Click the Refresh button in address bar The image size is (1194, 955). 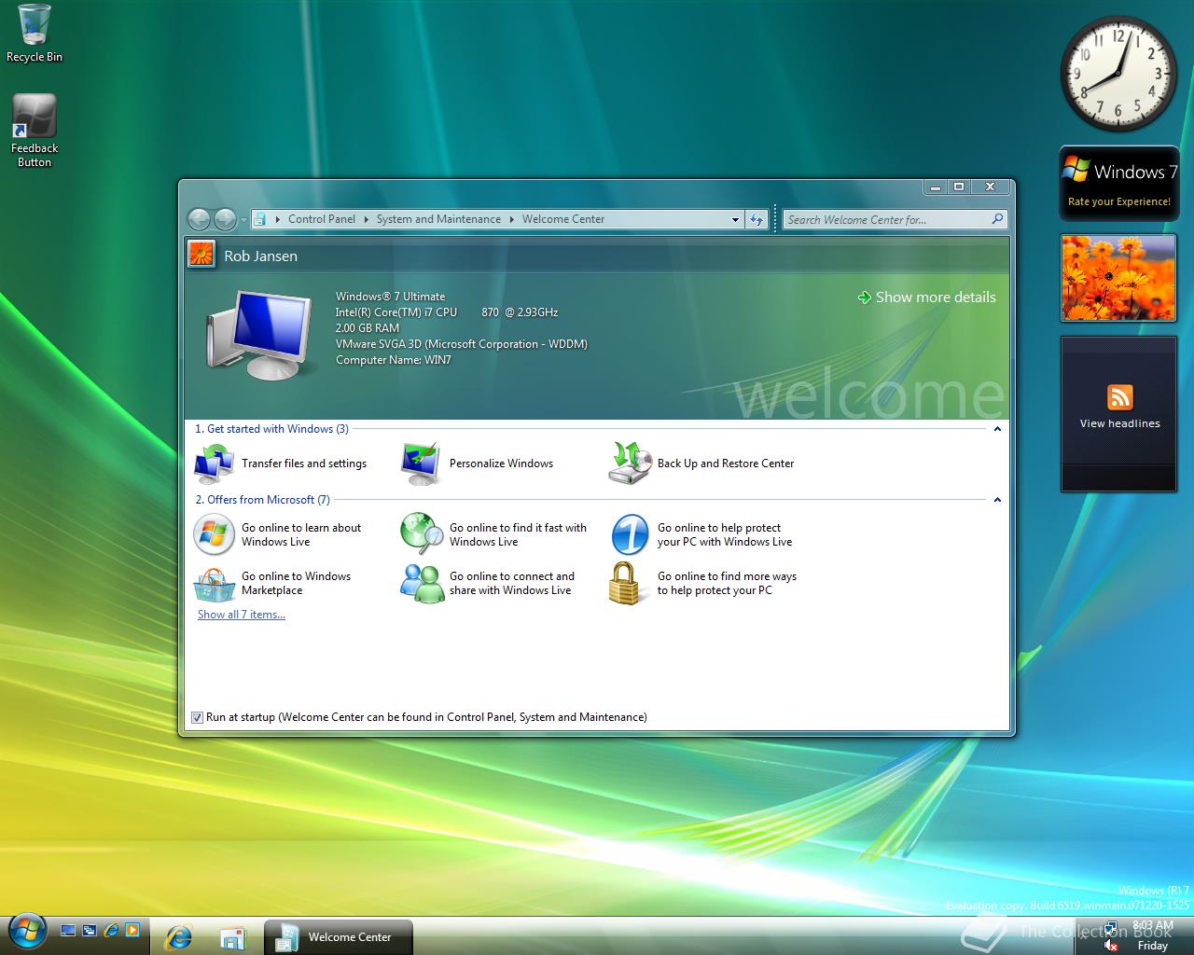757,220
